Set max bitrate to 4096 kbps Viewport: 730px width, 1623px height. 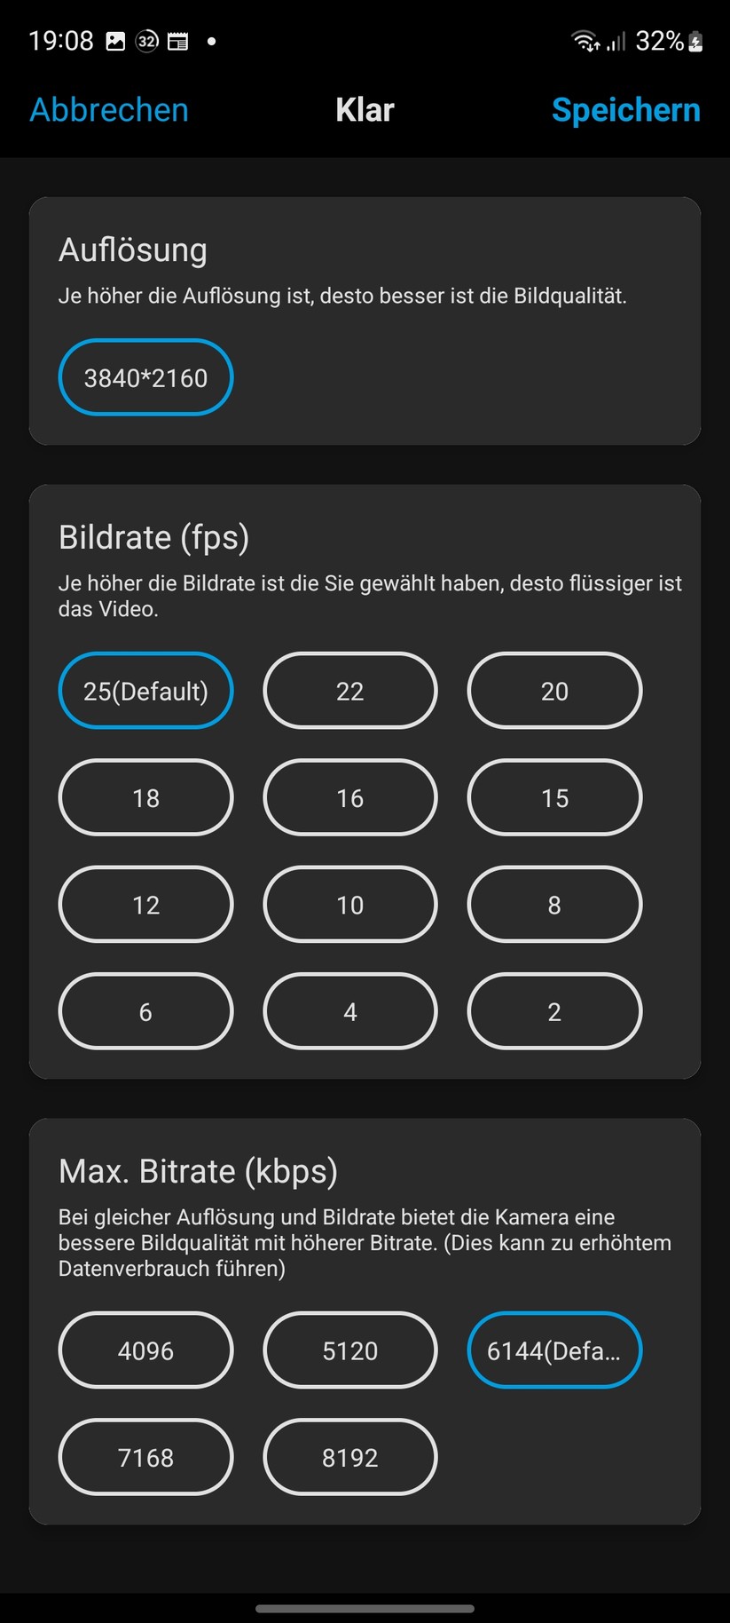click(x=145, y=1350)
